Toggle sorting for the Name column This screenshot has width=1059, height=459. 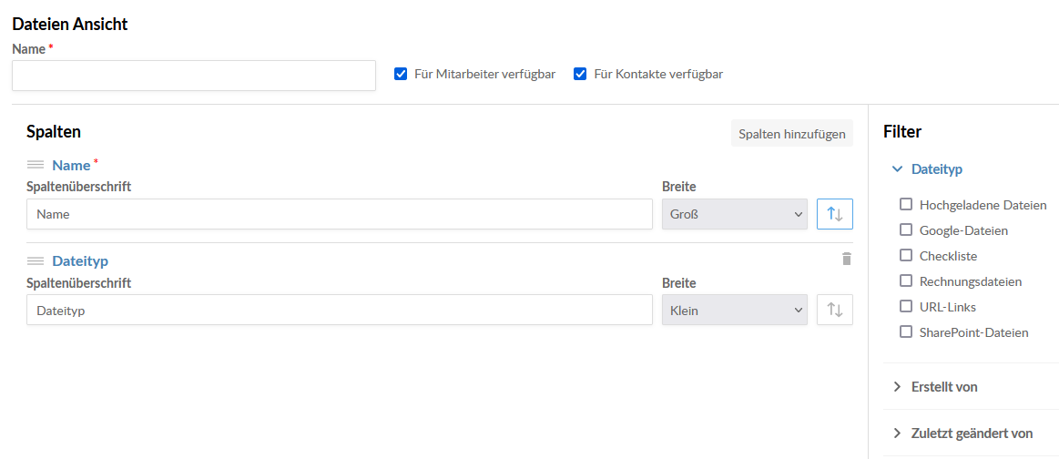(835, 214)
